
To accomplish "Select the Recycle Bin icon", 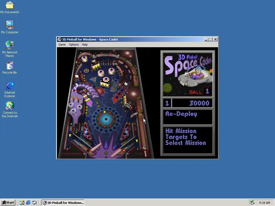I will tap(10, 68).
